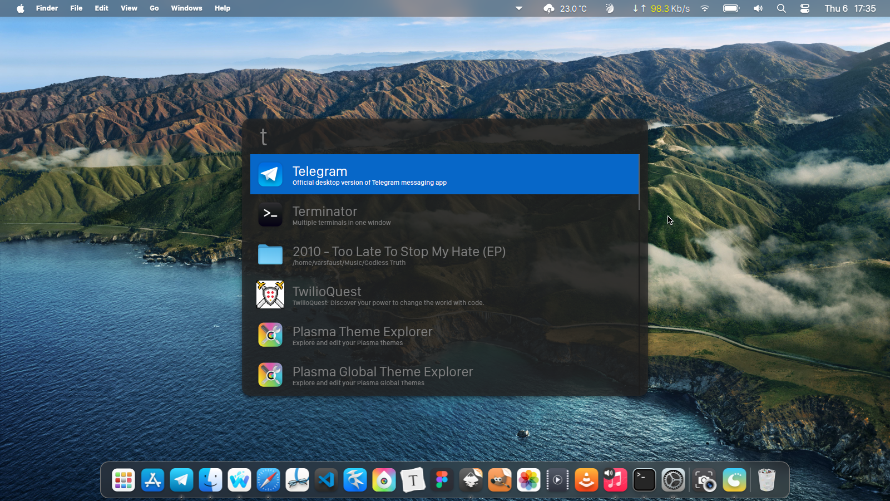Viewport: 890px width, 501px height.
Task: Open the blue bird app in dock
Action: tap(355, 480)
